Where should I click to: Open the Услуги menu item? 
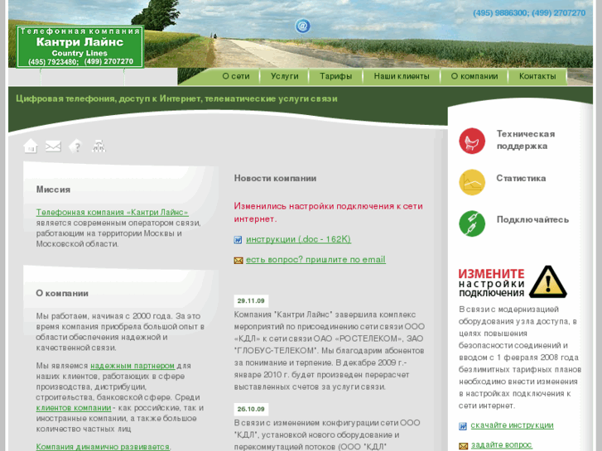285,76
